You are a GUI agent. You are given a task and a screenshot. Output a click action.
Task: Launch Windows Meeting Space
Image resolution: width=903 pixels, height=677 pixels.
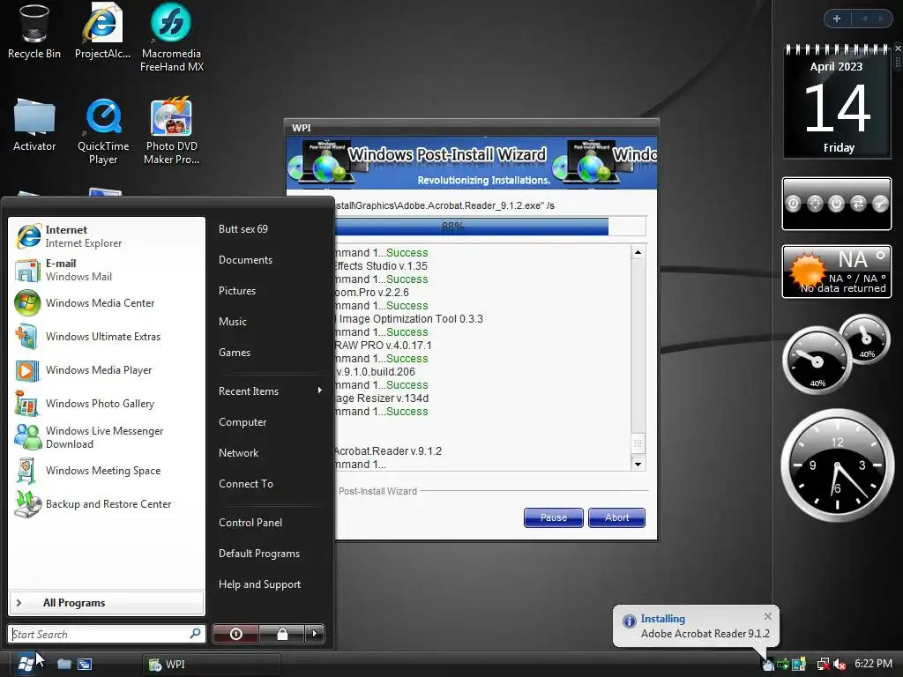[107, 471]
